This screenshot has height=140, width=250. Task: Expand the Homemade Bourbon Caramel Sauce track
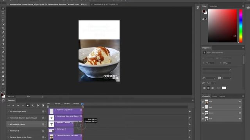[8, 118]
